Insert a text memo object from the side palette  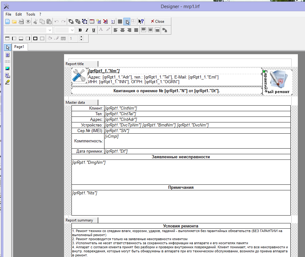pos(7,55)
